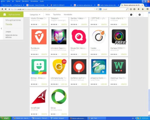Image resolution: width=150 pixels, height=120 pixels.
Task: Open the Watchup app icon
Action: (x=119, y=67)
